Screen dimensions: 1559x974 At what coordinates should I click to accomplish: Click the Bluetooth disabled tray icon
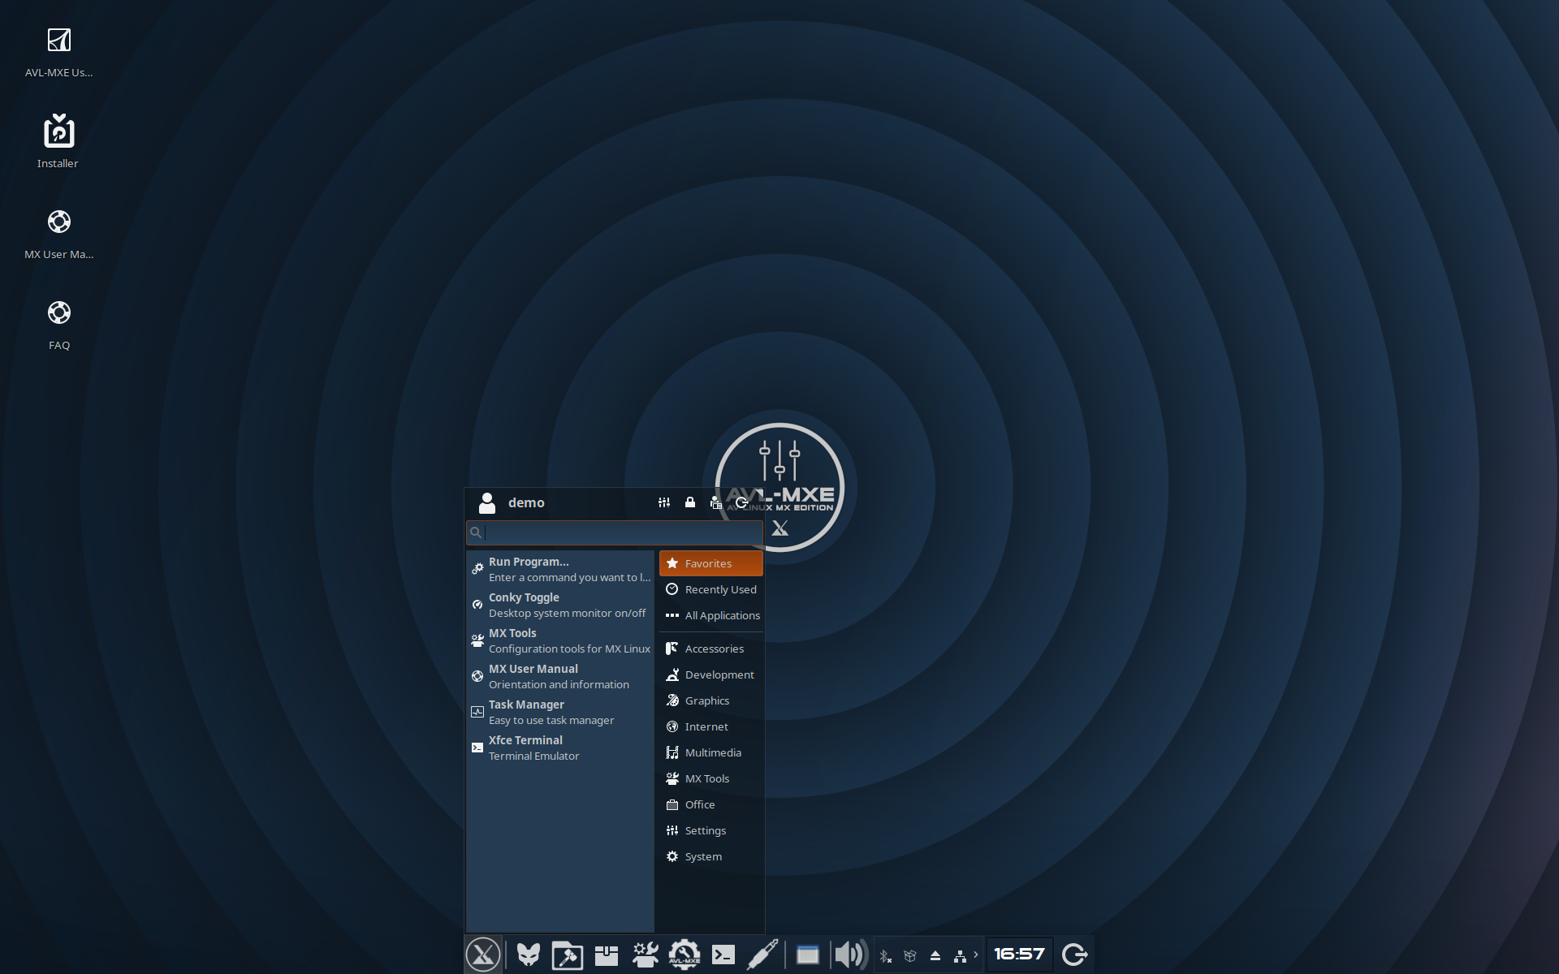(x=885, y=956)
